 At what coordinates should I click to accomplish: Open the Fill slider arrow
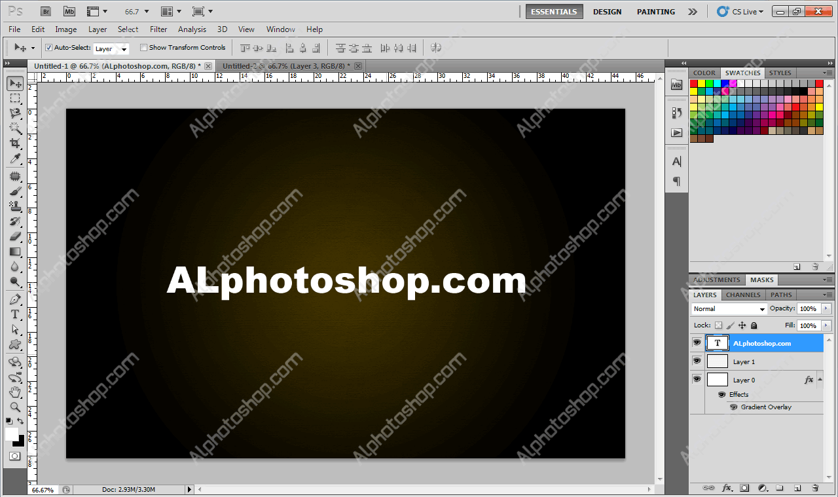(826, 325)
